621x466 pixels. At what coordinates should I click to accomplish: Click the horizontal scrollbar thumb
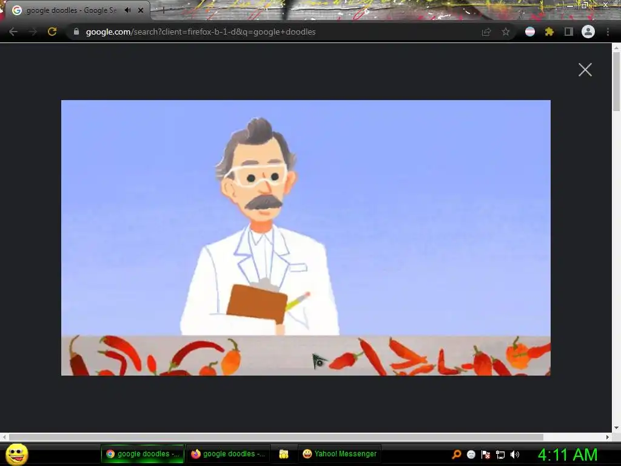(276, 437)
